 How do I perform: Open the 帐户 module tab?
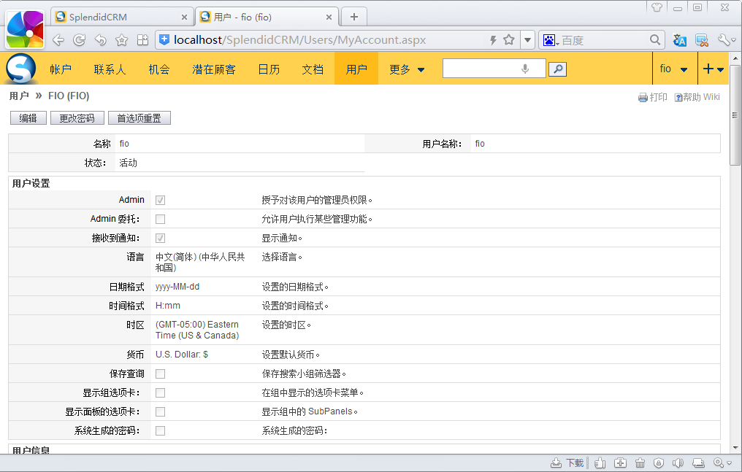[x=61, y=69]
